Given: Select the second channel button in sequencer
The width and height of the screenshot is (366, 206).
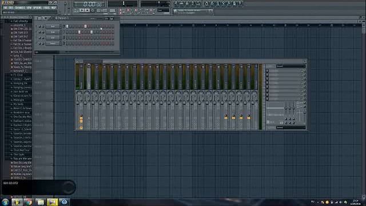Looking at the screenshot, I should (x=53, y=32).
